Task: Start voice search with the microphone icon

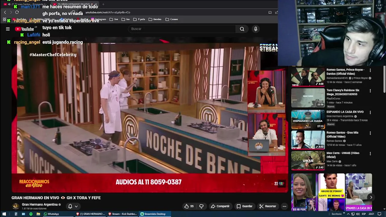Action: [255, 29]
